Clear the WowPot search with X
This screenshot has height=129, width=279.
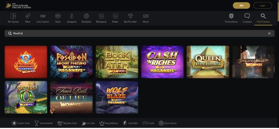[269, 33]
